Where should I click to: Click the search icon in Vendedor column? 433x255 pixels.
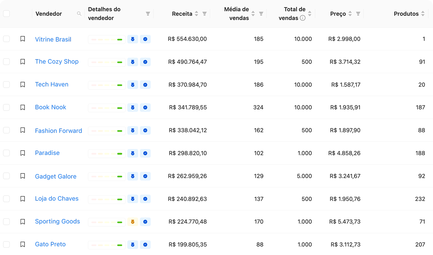point(79,14)
